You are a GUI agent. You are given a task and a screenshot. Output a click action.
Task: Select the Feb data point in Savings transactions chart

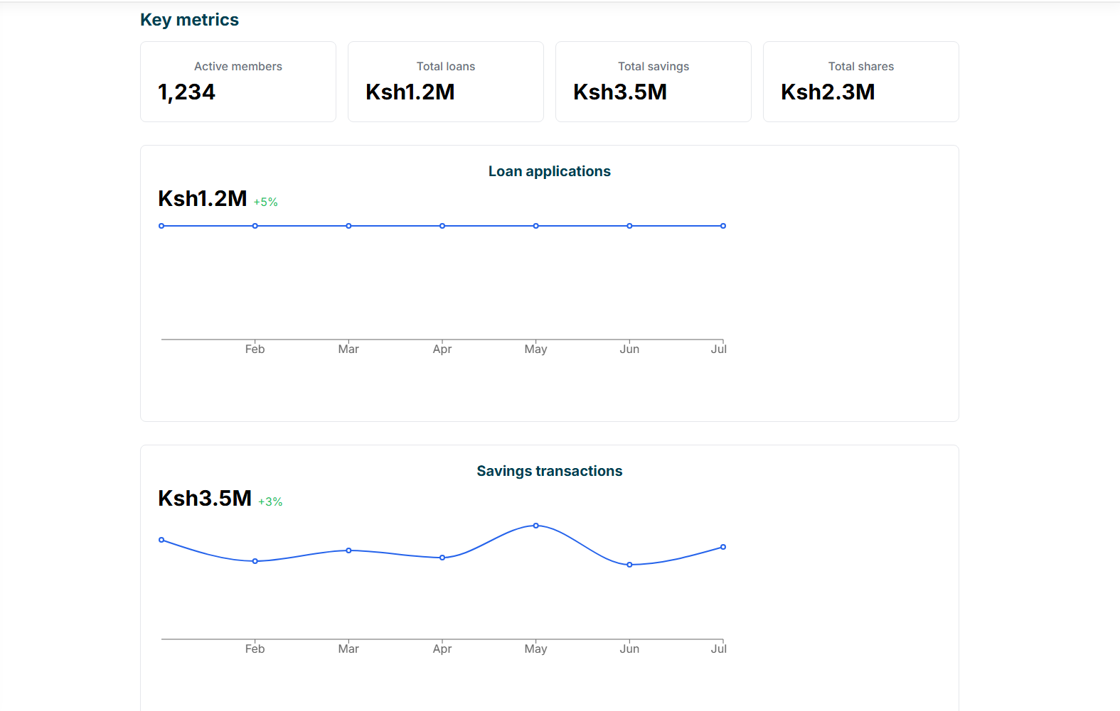255,561
